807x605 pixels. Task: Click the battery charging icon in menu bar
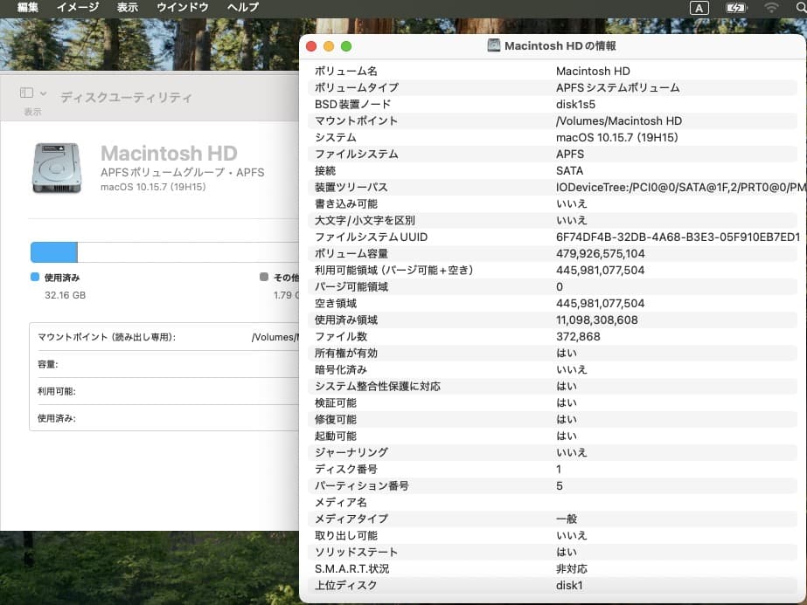click(x=735, y=7)
